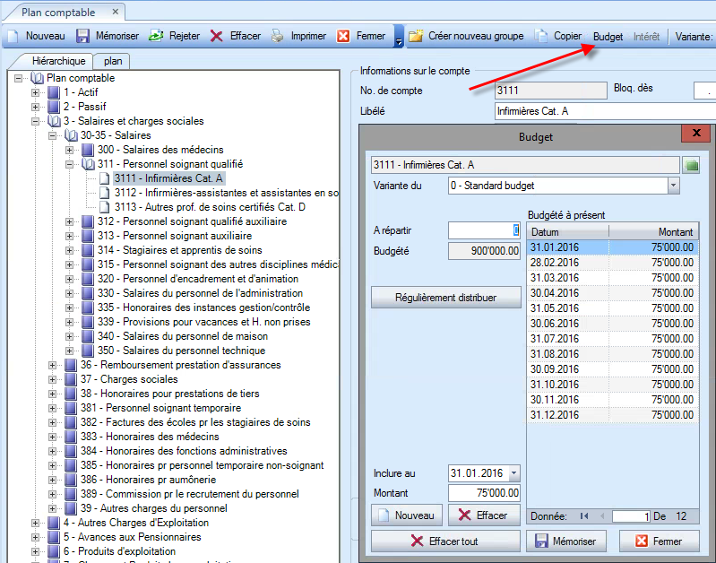This screenshot has height=563, width=716.
Task: Click the Effacer tout button
Action: pos(445,541)
